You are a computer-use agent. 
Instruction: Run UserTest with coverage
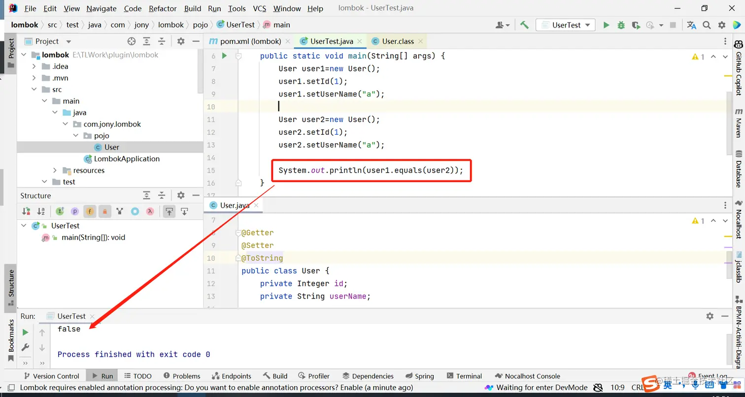point(636,25)
